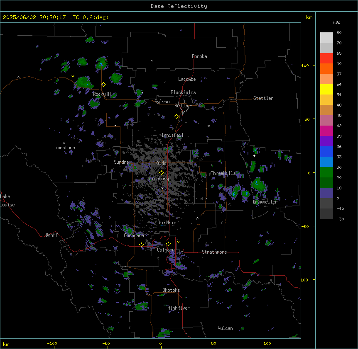Select the Lacombe city label
Image resolution: width=358 pixels, height=349 pixels.
[187, 79]
